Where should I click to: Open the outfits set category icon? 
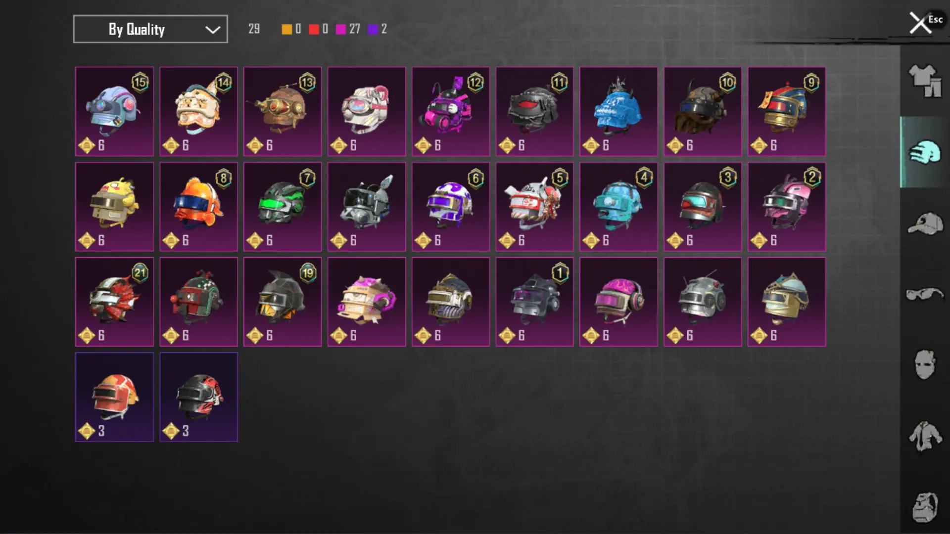[x=924, y=81]
